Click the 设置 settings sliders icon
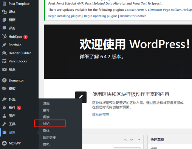The image size is (192, 149). [x=4, y=132]
